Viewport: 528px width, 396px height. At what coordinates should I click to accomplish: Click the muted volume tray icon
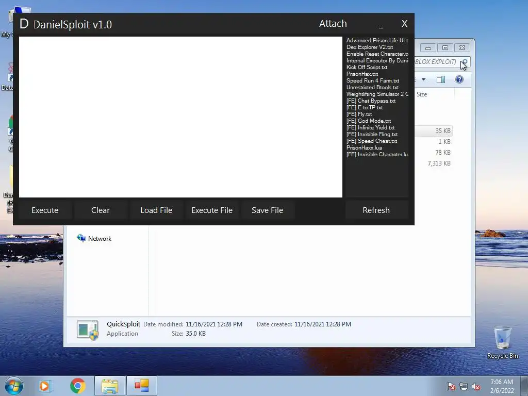[476, 386]
